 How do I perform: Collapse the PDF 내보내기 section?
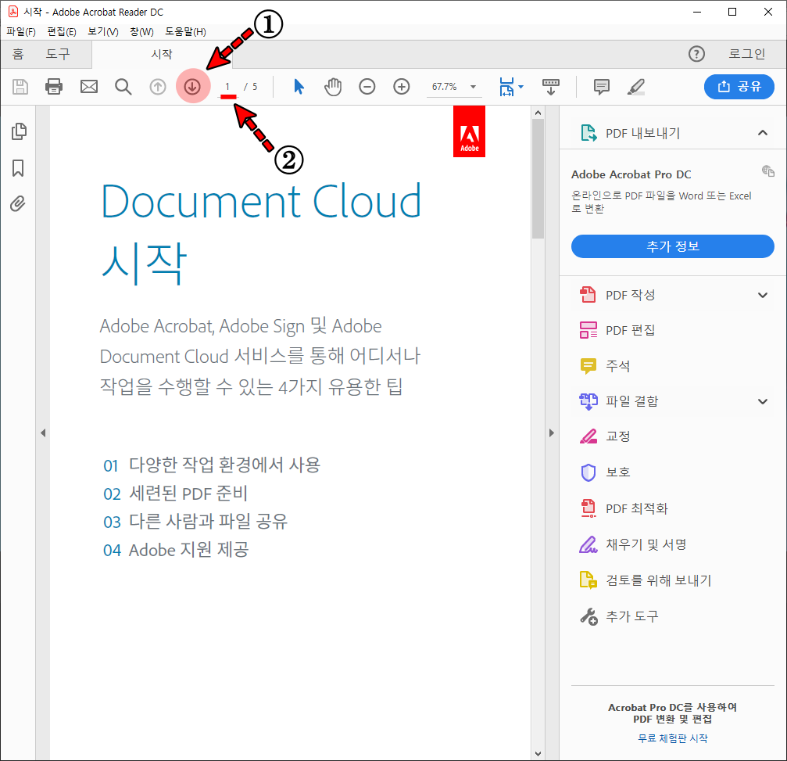click(763, 133)
